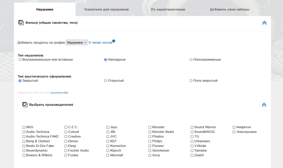Image resolution: width=283 pixels, height=168 pixels.
Task: Check the Fischer Audio checkbox
Action: [66, 151]
